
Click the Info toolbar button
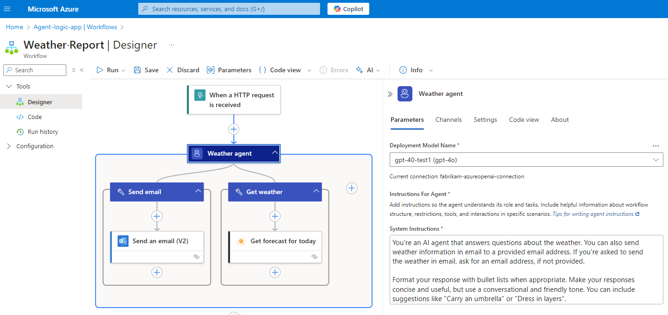pyautogui.click(x=411, y=70)
